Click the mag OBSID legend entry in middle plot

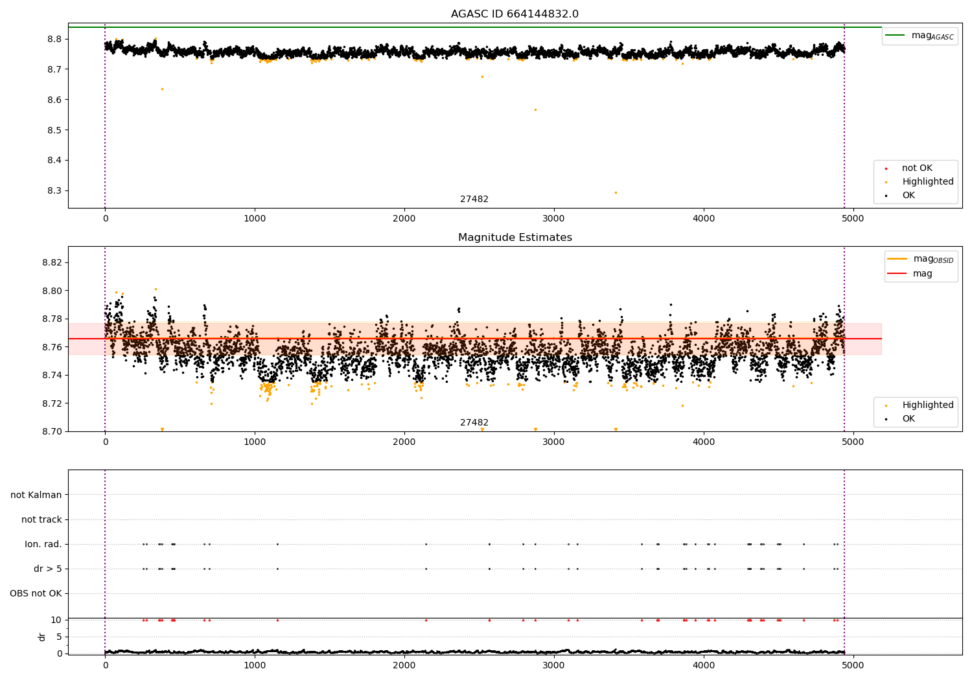[x=920, y=259]
